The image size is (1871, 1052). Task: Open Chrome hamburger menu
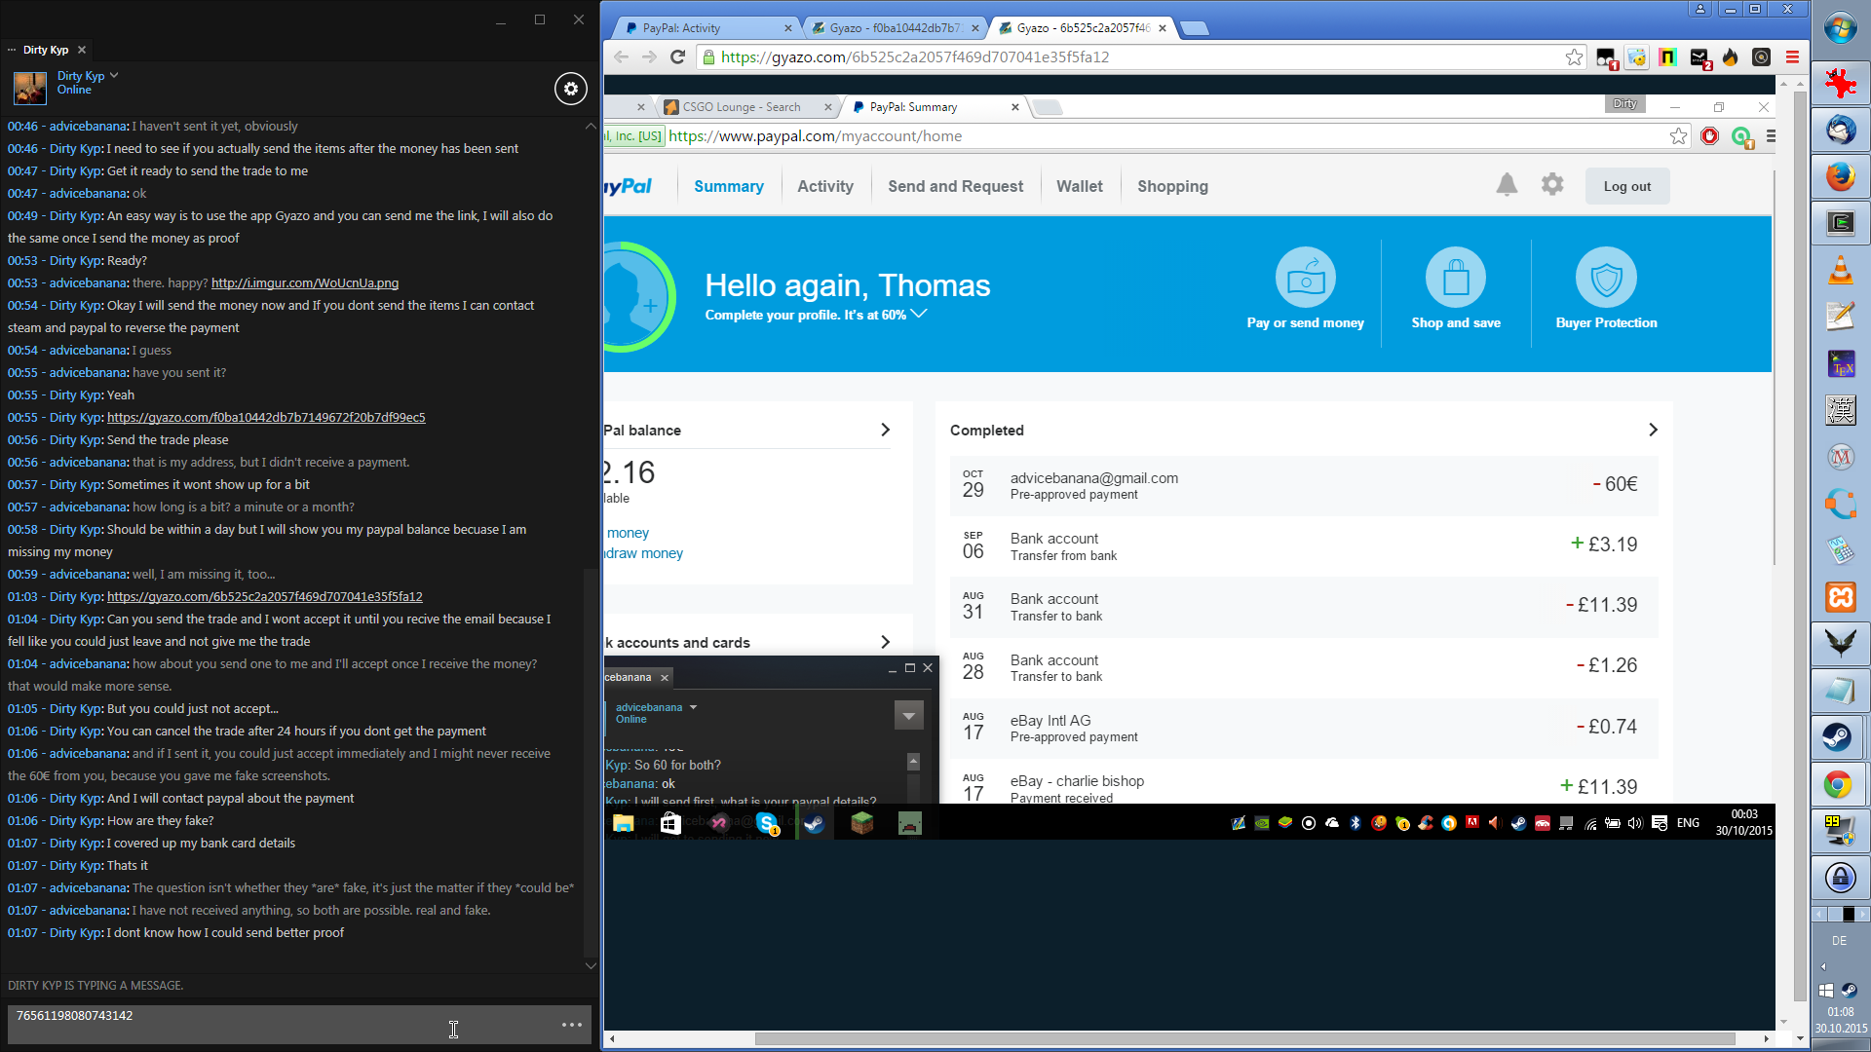tap(1792, 57)
